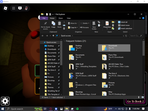Click the Paste ribbon button
The width and height of the screenshot is (148, 111).
59,25
